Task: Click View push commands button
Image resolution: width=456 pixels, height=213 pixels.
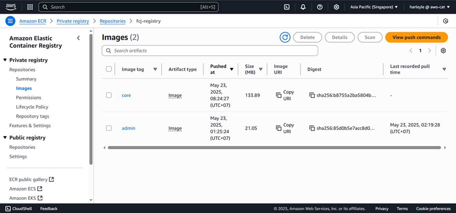Action: pyautogui.click(x=417, y=37)
